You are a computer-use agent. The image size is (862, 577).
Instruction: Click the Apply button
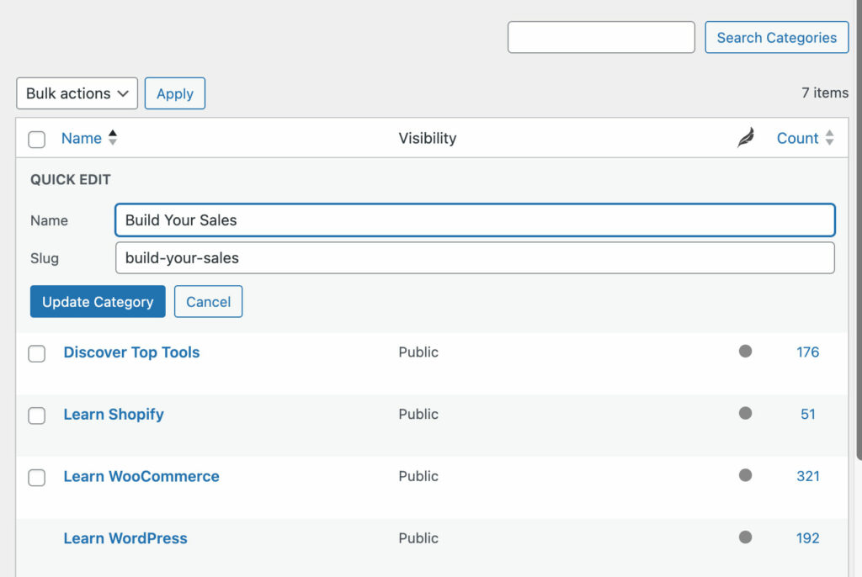point(175,93)
